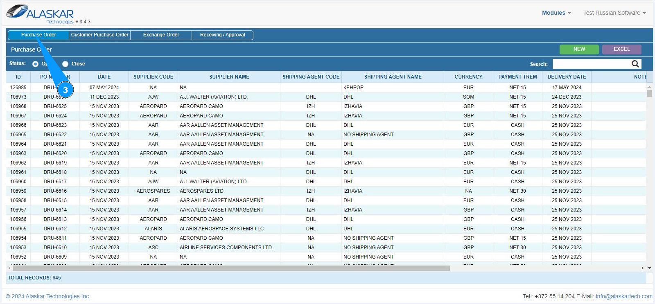Click the AEROSPARES supplier code cell
The height and width of the screenshot is (304, 655).
pos(153,191)
